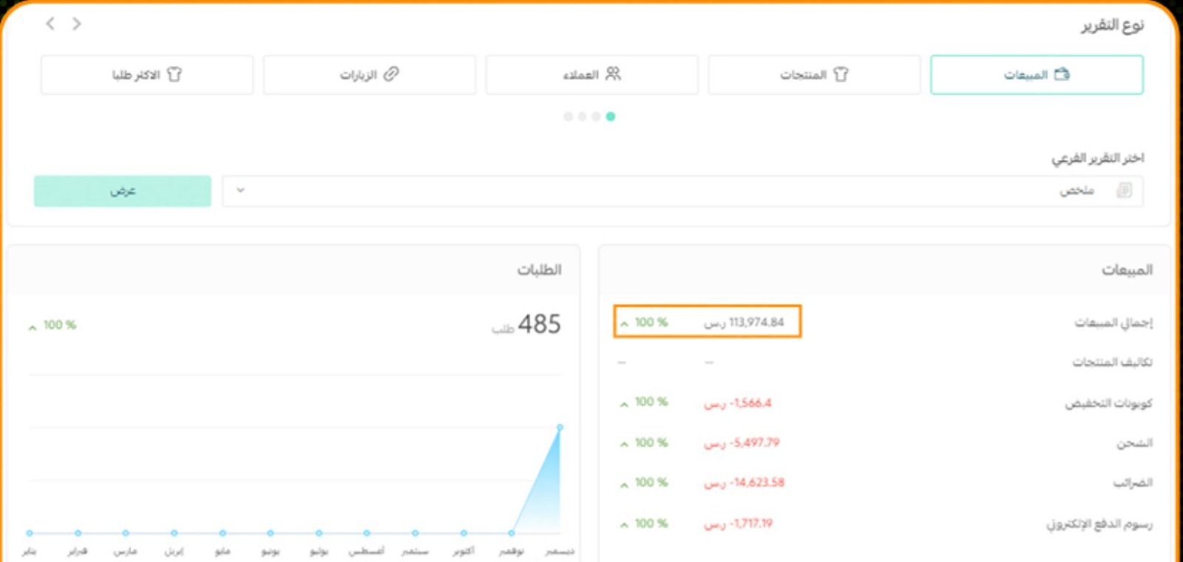Open the ملخص sub-report selection field
The image size is (1183, 562).
tap(682, 191)
